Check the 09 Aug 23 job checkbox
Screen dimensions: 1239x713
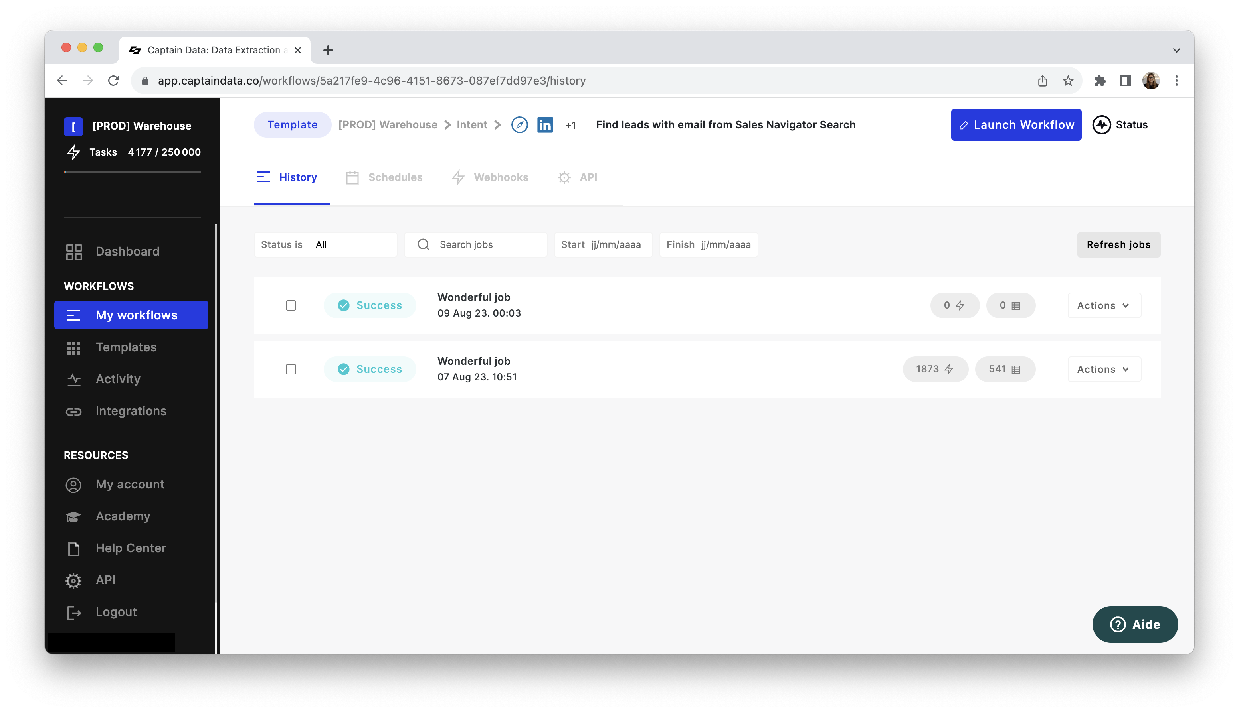point(291,305)
